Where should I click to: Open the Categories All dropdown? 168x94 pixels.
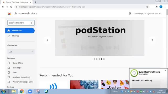click(21, 52)
